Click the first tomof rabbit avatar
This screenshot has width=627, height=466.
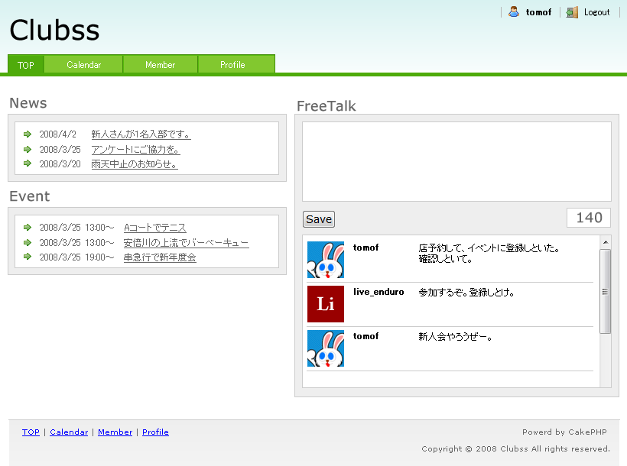pos(326,260)
